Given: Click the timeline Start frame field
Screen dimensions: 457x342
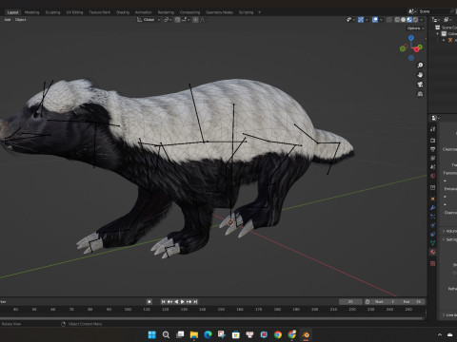Looking at the screenshot, I should pyautogui.click(x=384, y=301).
